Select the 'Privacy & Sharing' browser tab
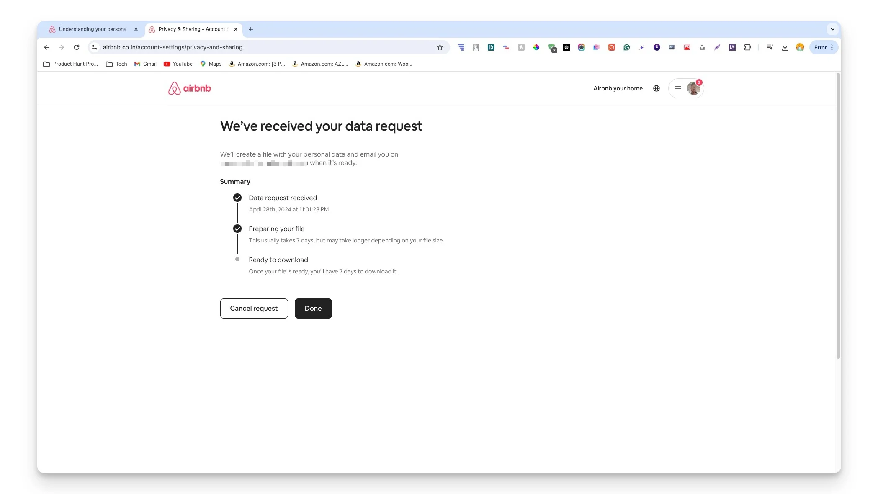878x494 pixels. pos(189,29)
